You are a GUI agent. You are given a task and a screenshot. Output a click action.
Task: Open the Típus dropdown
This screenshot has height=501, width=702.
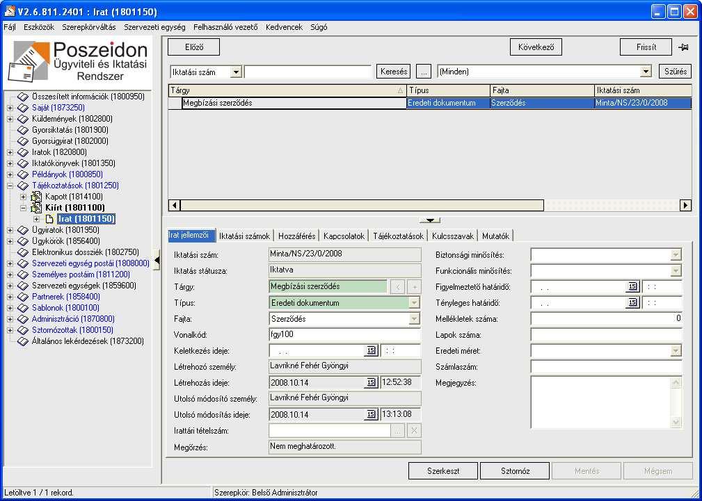click(x=414, y=303)
